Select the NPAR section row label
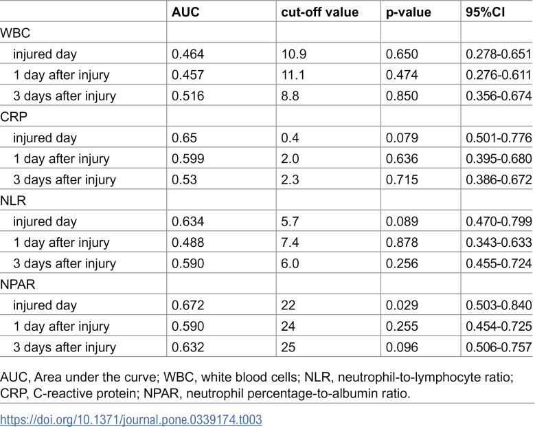535x427 pixels. click(18, 284)
